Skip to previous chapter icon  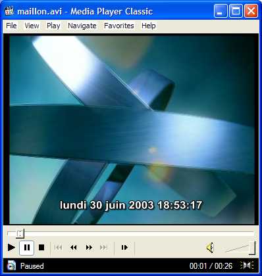[x=58, y=248]
